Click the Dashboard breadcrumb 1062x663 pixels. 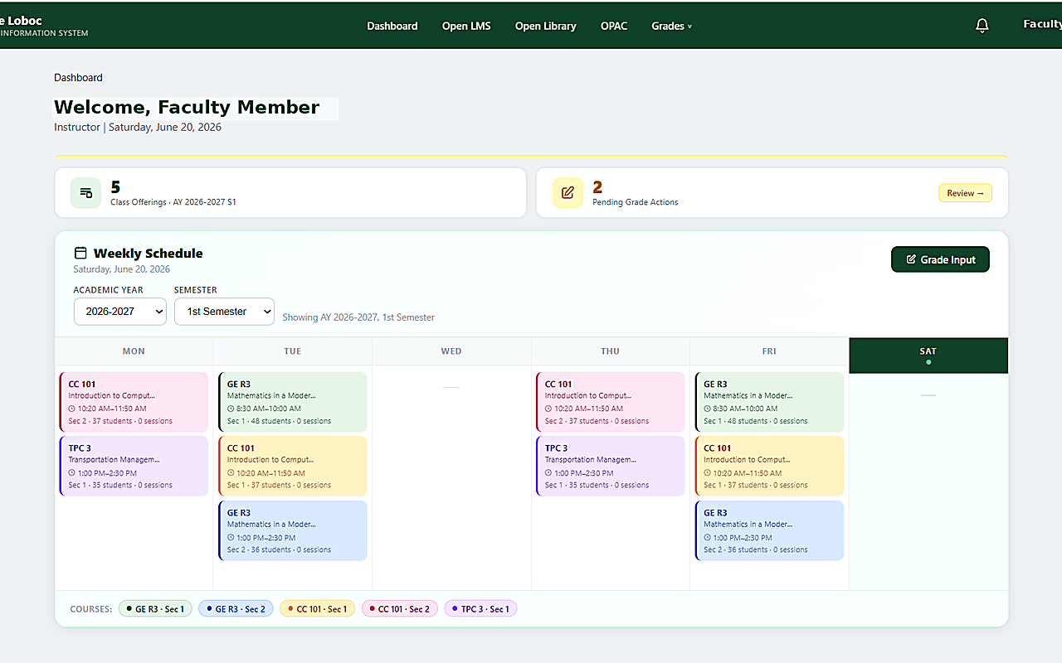click(x=78, y=78)
